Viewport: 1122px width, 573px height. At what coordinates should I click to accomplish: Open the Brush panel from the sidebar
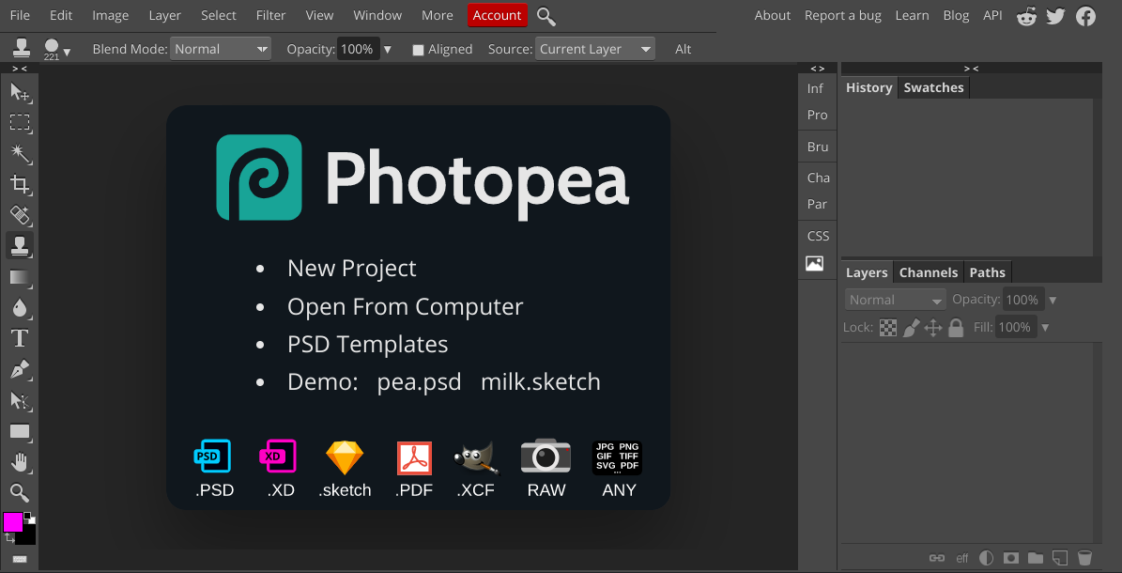pyautogui.click(x=817, y=146)
